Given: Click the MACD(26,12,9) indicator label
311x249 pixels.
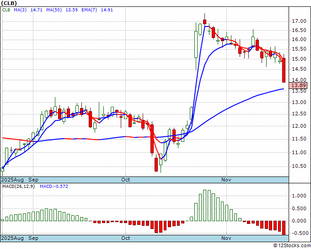Looking at the screenshot, I should coord(18,187).
